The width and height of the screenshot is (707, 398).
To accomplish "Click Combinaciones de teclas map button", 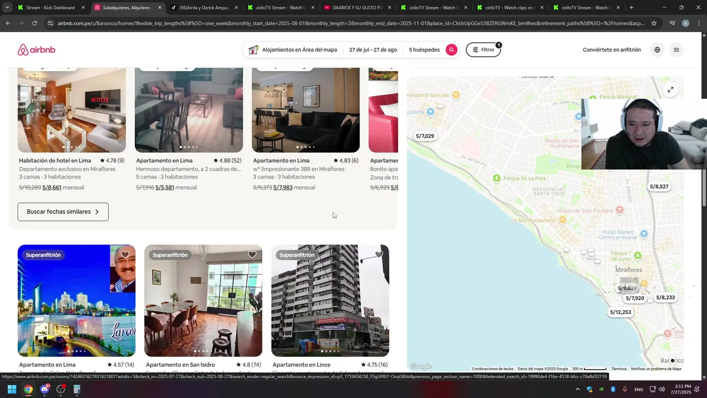I will (x=493, y=369).
